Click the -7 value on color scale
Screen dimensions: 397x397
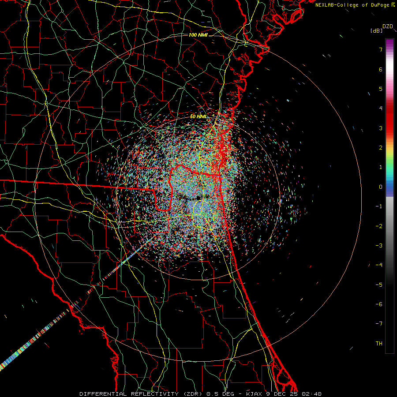point(379,324)
